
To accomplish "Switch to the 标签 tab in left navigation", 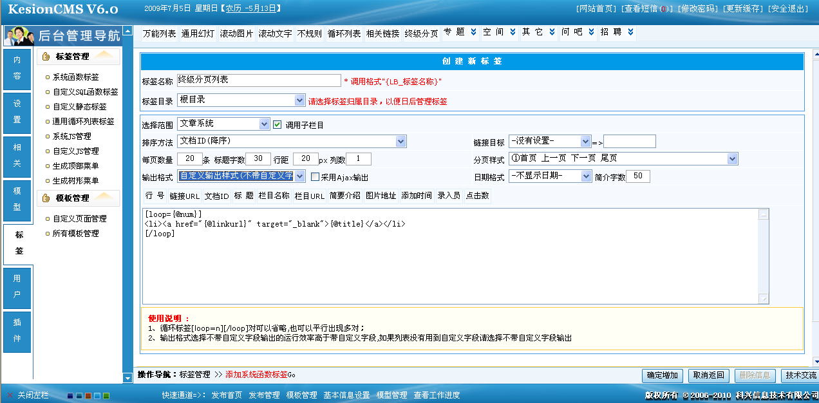I will pyautogui.click(x=17, y=243).
